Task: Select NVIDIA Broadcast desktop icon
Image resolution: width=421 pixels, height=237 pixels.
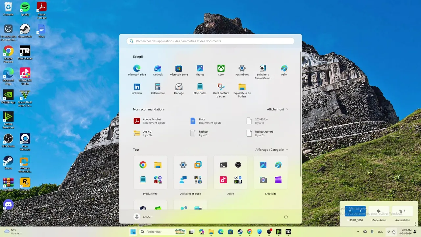Action: (x=8, y=120)
